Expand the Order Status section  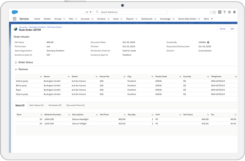pyautogui.click(x=16, y=62)
